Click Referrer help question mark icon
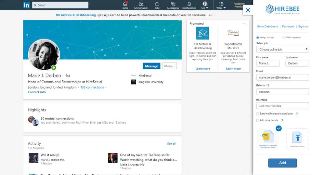 pos(268,86)
